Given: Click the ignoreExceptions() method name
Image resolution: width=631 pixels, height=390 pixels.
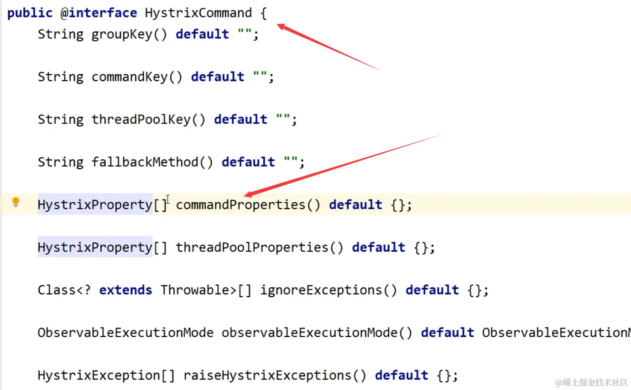Looking at the screenshot, I should 329,290.
